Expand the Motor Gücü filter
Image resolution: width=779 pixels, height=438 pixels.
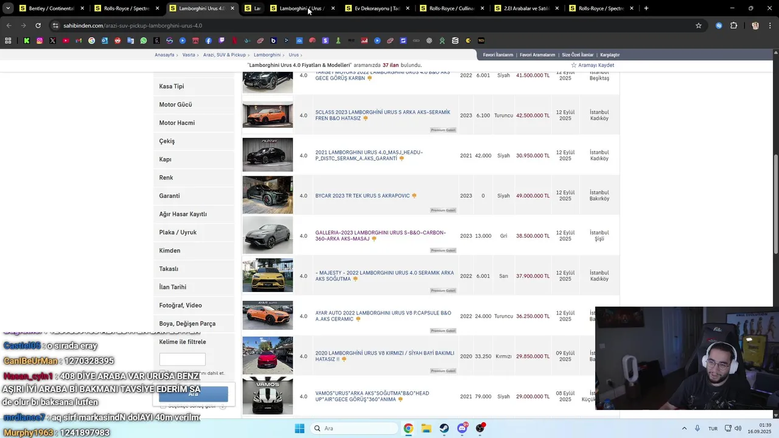pyautogui.click(x=194, y=105)
